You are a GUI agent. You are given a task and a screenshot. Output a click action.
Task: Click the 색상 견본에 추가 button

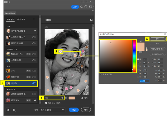pos(158,49)
